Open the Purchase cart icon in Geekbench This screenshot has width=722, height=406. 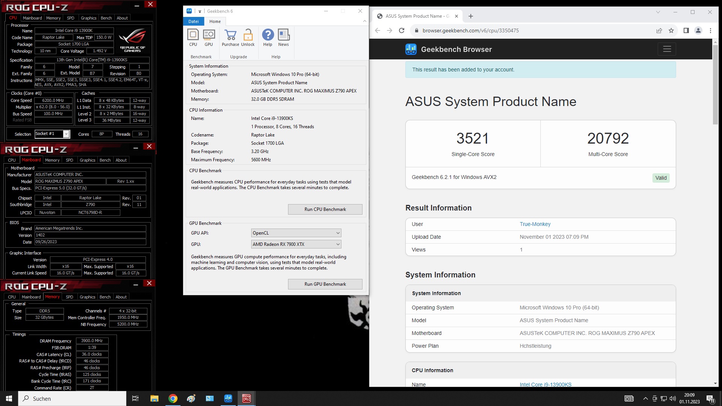pos(230,38)
